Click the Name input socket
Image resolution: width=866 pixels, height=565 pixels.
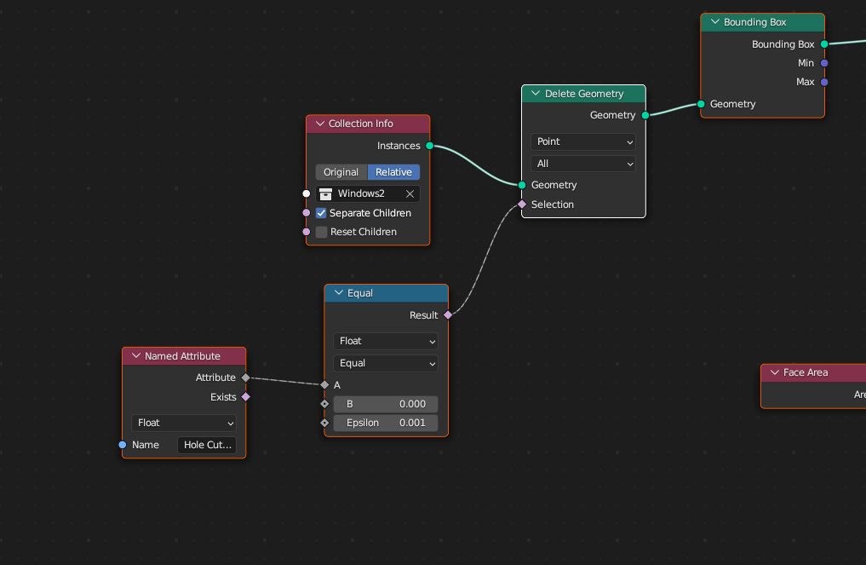tap(123, 445)
